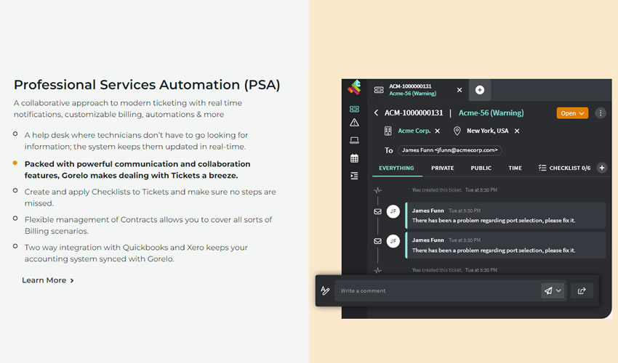Remove the New York, USA location
618x363 pixels.
517,131
